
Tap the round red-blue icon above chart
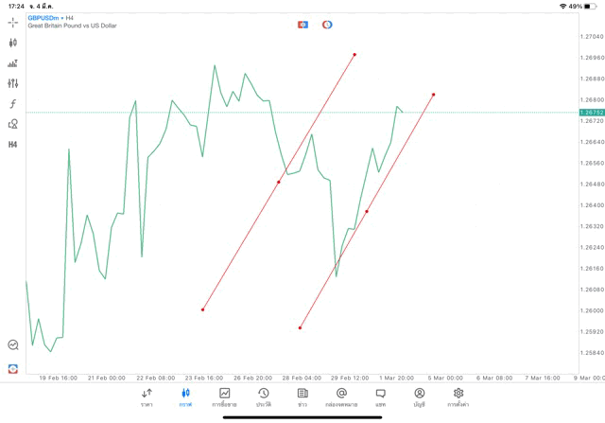pyautogui.click(x=327, y=25)
